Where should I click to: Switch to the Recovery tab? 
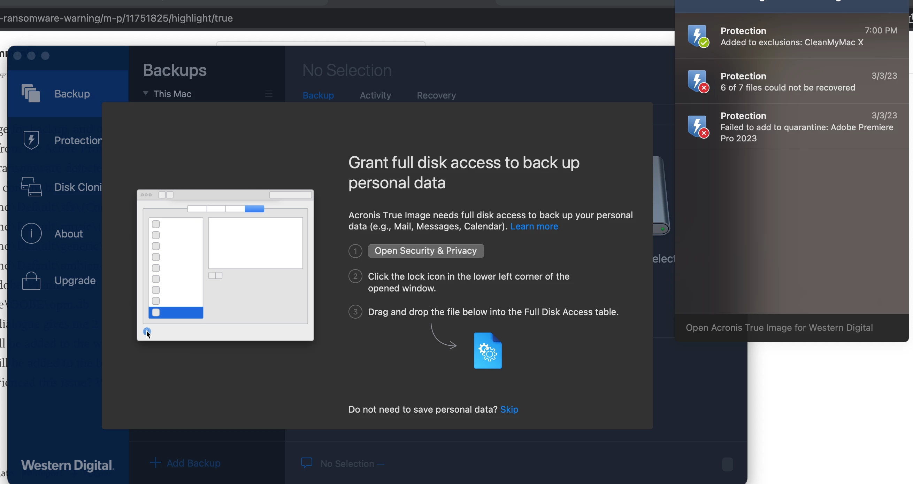click(436, 95)
